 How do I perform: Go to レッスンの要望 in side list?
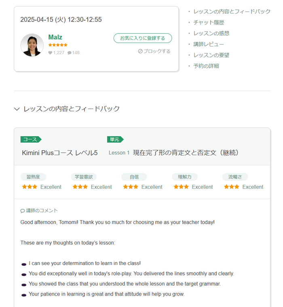pos(211,55)
